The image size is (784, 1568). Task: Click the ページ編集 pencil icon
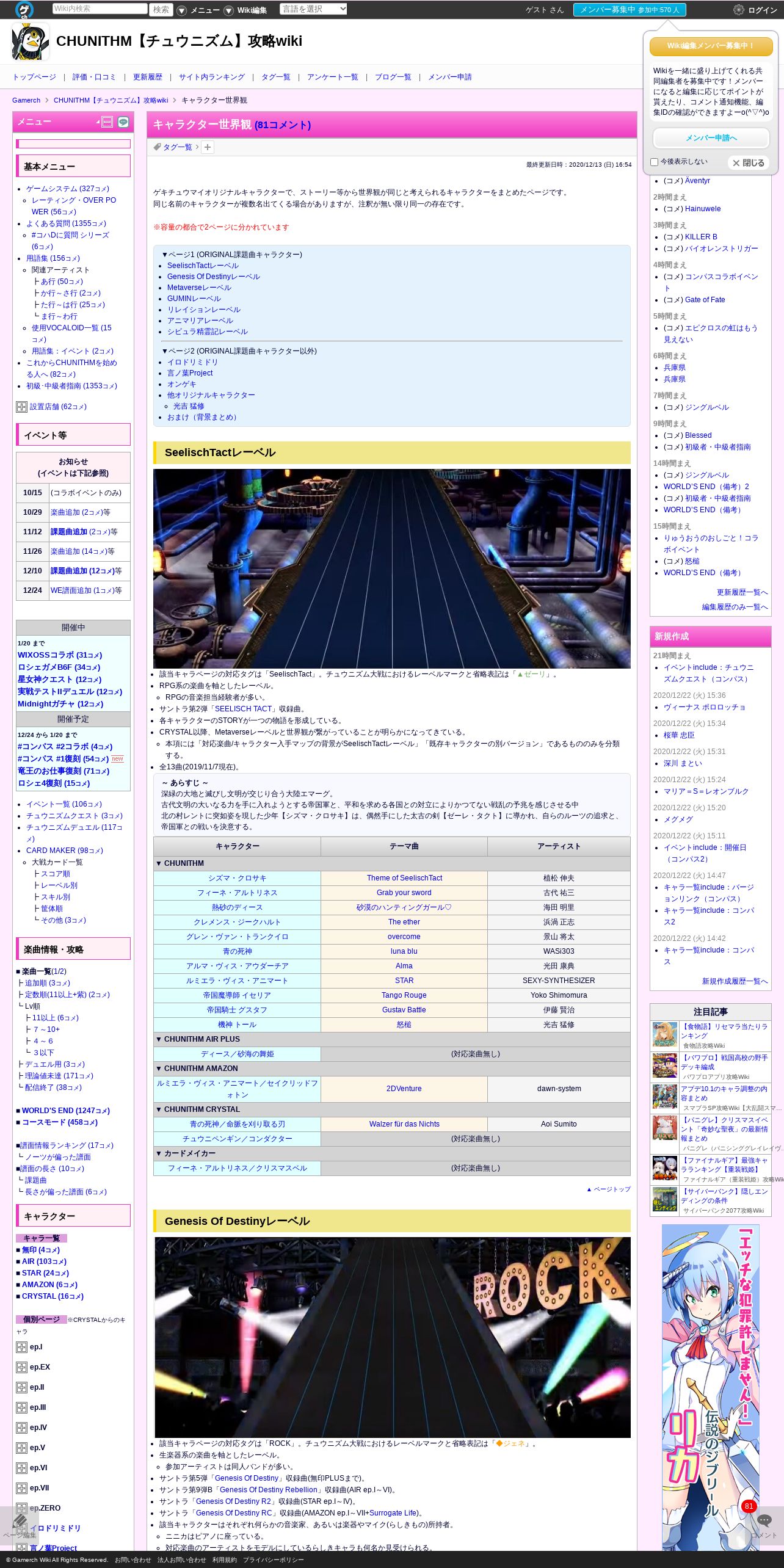(20, 1520)
